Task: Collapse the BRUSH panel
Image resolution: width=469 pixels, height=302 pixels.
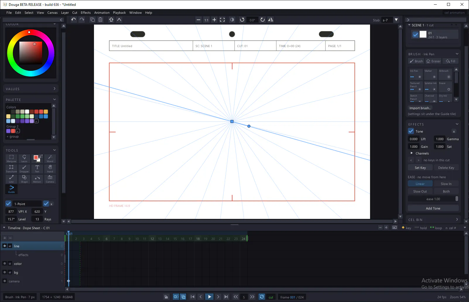Action: point(457,54)
